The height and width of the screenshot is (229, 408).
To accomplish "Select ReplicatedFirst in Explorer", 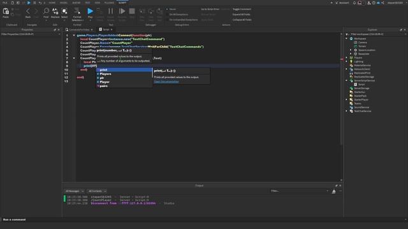I will point(362,73).
